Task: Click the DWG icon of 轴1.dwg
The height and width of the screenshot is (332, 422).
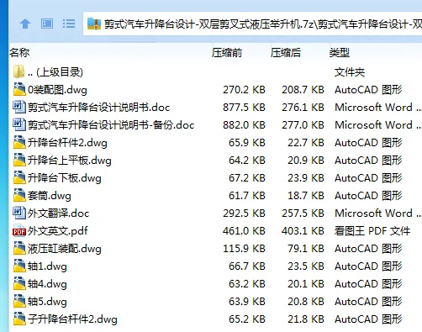Action: point(19,266)
